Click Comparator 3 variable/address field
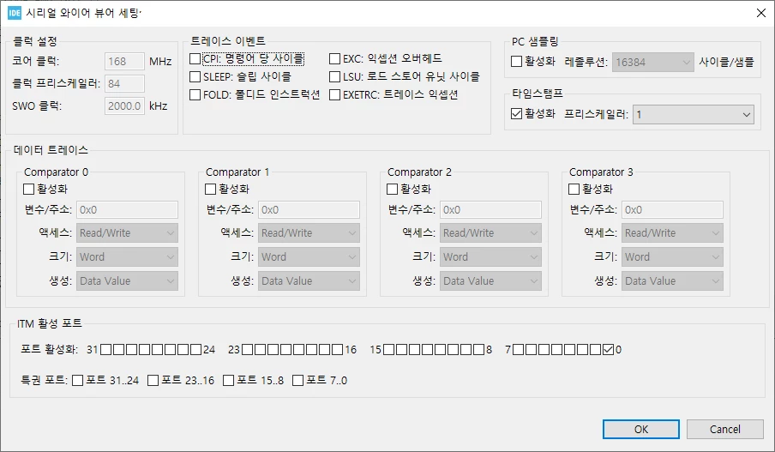 pos(672,209)
